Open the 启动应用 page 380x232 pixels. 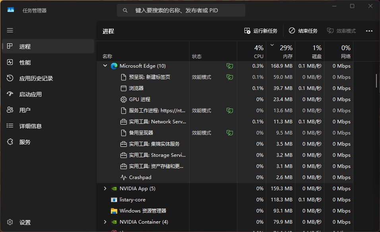point(48,94)
